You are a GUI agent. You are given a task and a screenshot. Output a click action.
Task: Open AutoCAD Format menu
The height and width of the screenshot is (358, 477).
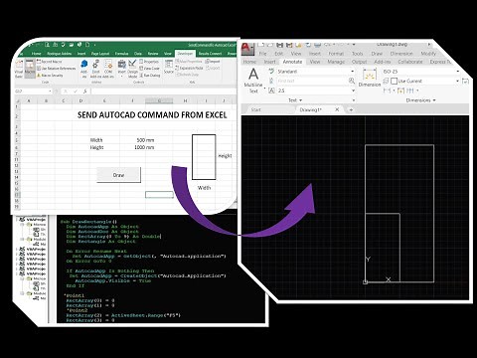tap(336, 54)
